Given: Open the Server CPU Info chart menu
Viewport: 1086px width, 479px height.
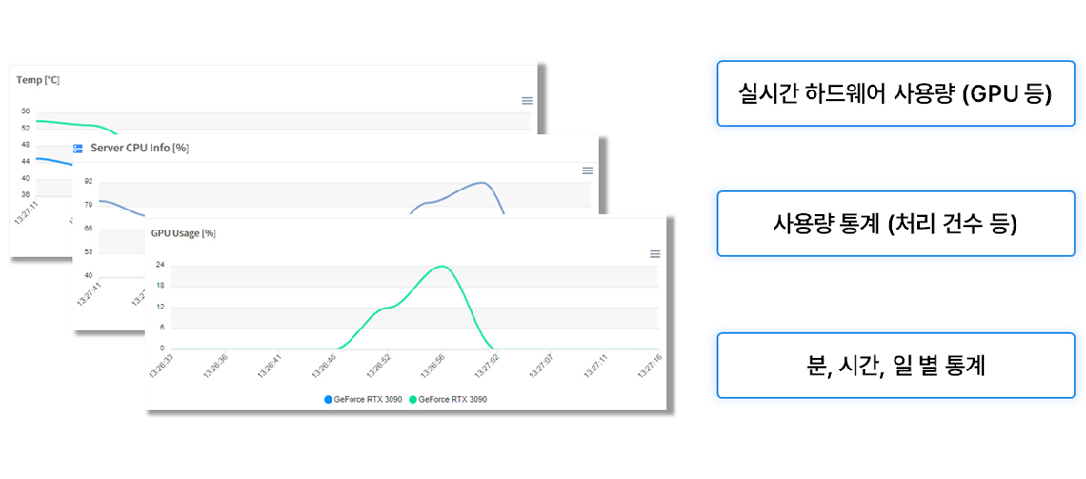Looking at the screenshot, I should tap(588, 170).
